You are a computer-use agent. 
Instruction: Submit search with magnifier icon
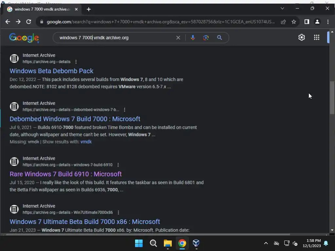(220, 38)
